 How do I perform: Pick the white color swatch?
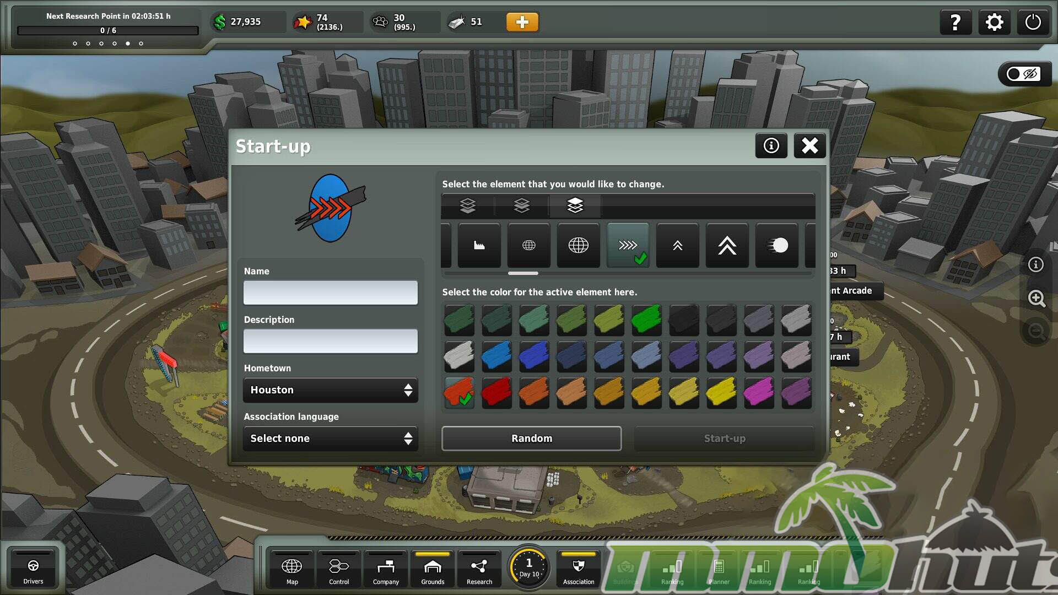click(x=459, y=356)
